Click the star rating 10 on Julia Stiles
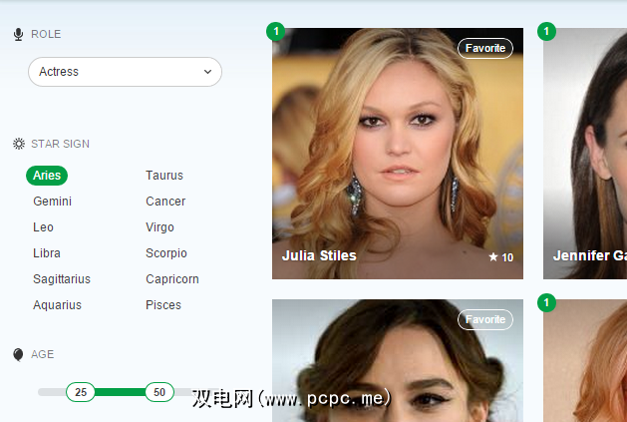 [501, 257]
